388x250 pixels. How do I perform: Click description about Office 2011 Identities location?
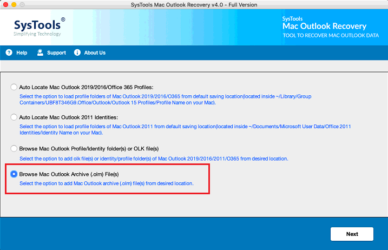click(185, 129)
